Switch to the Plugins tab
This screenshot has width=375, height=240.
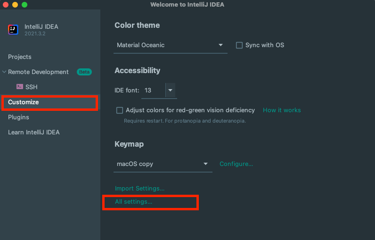[18, 117]
